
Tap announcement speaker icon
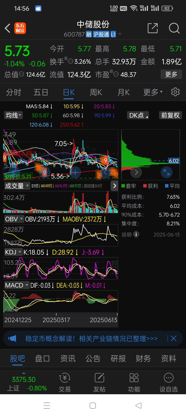[12, 338]
